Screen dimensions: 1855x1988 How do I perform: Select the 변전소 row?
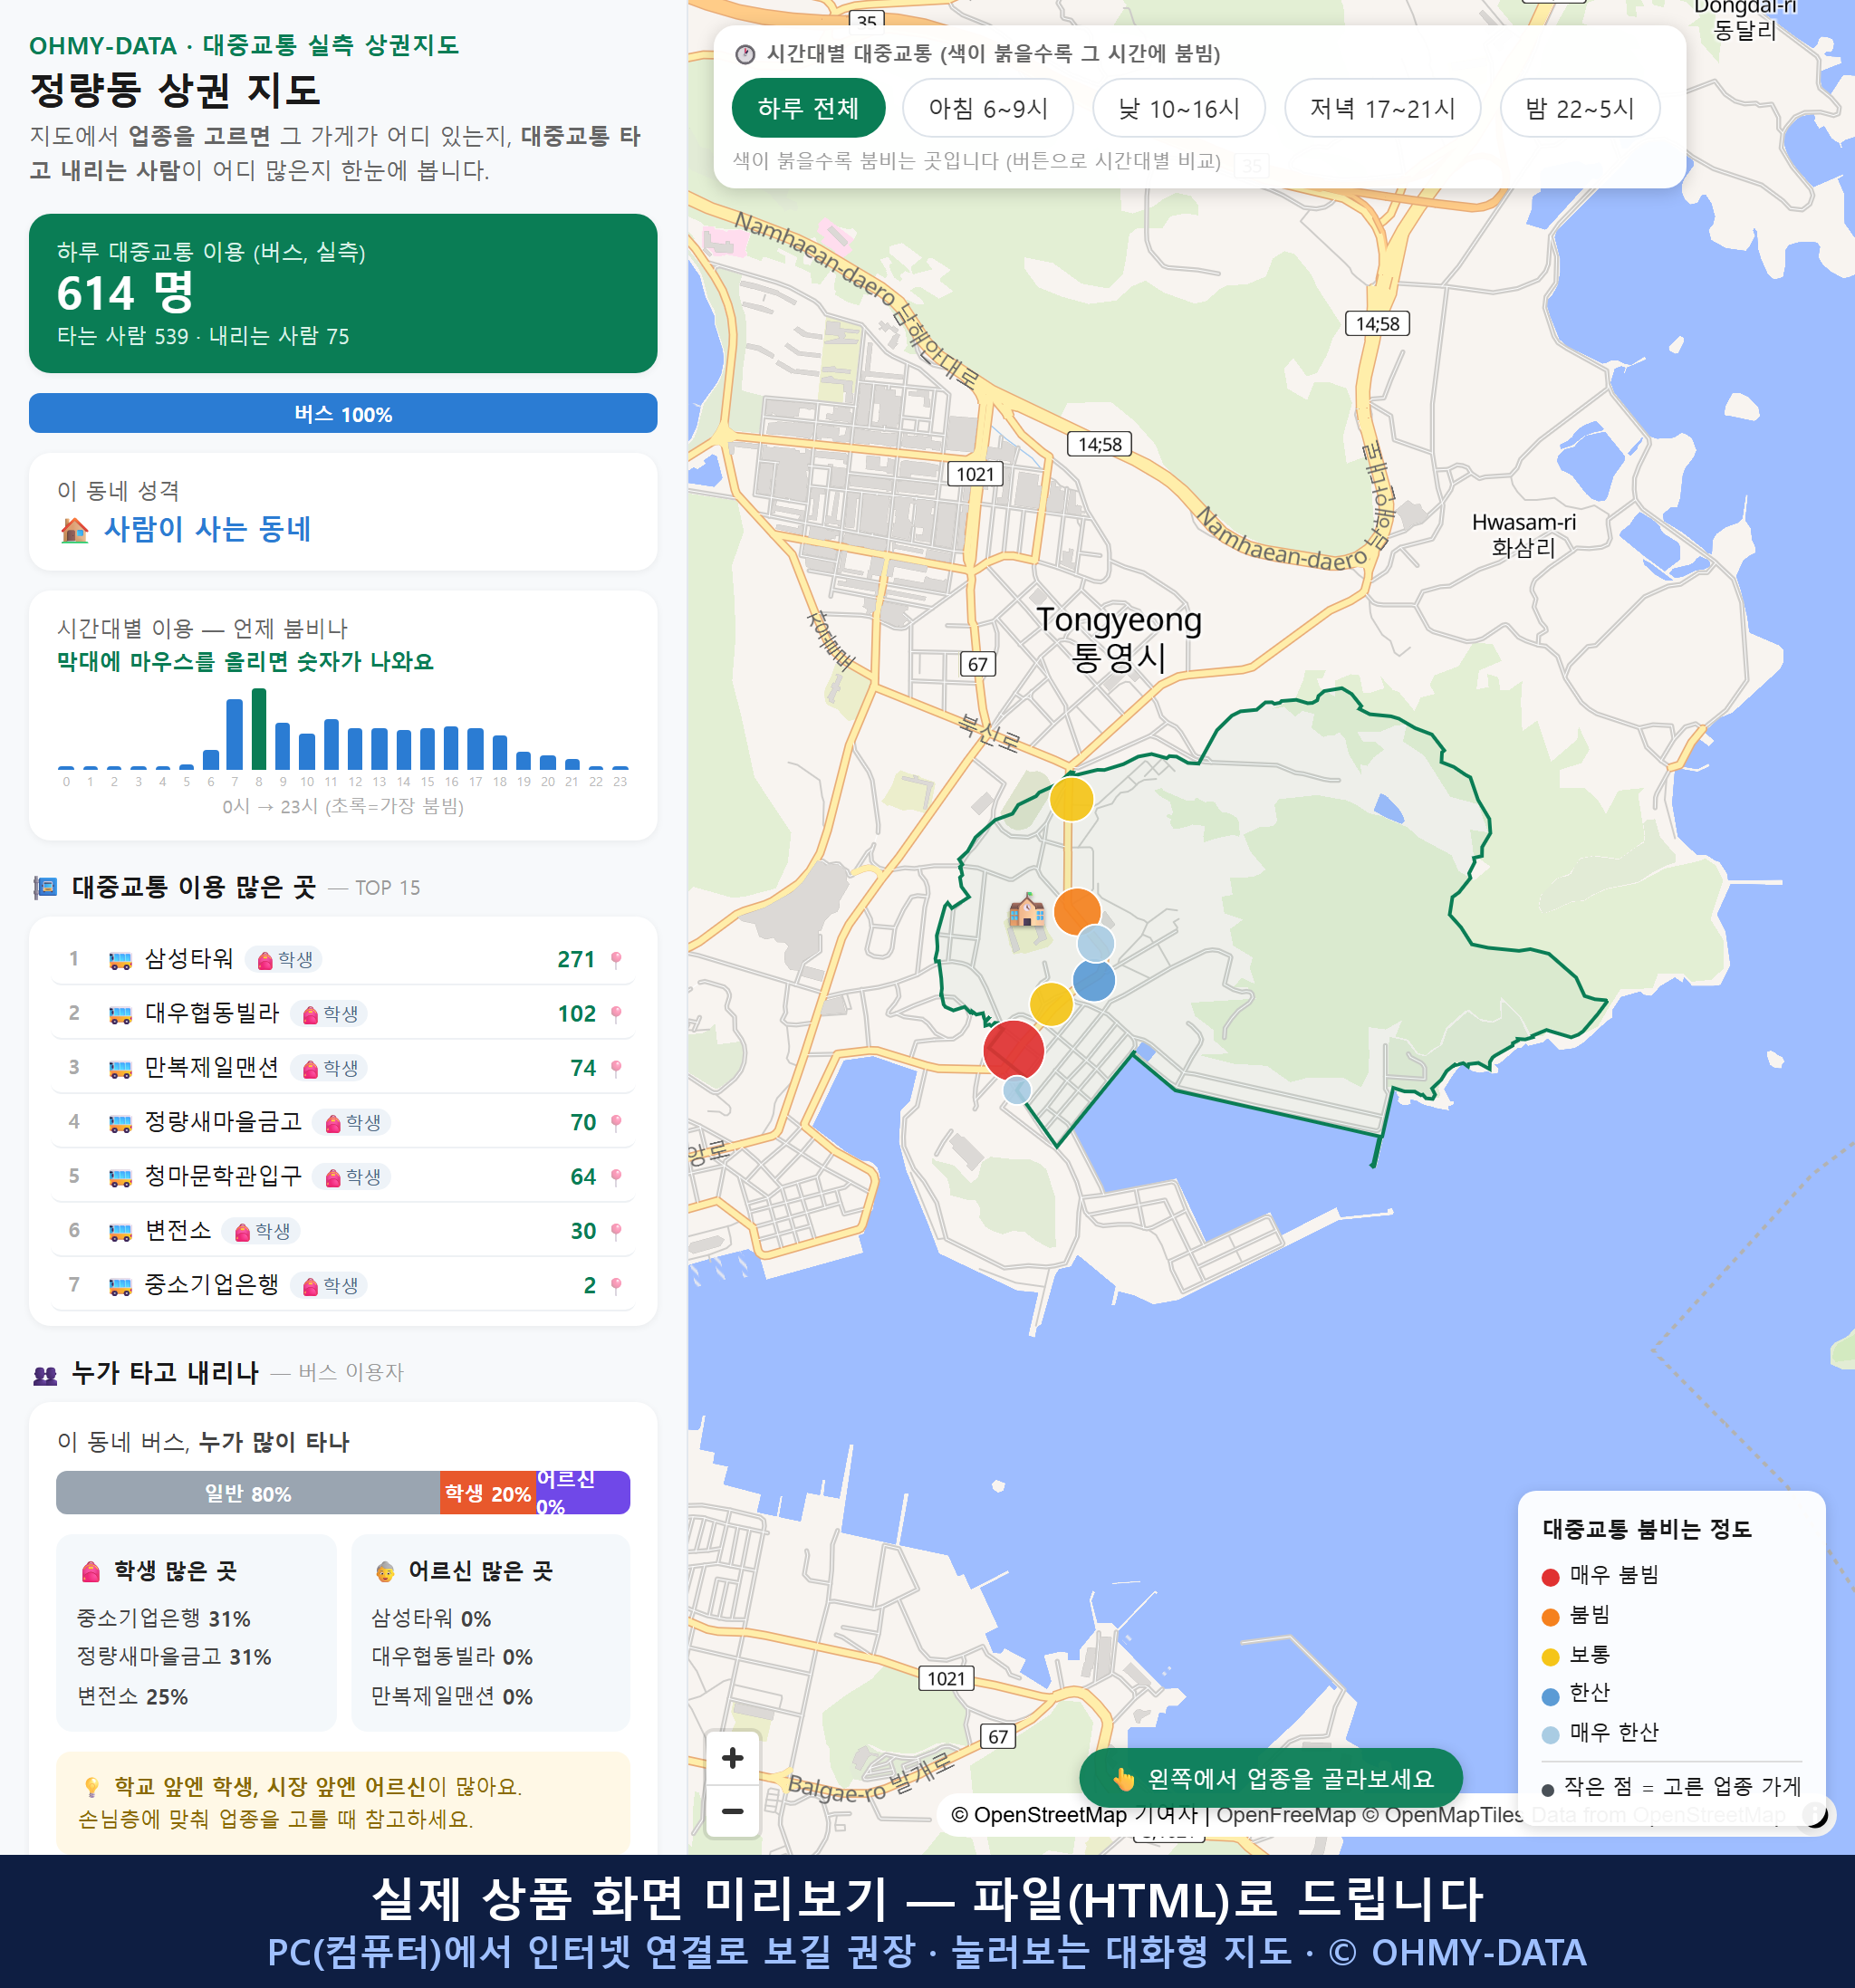(x=343, y=1231)
